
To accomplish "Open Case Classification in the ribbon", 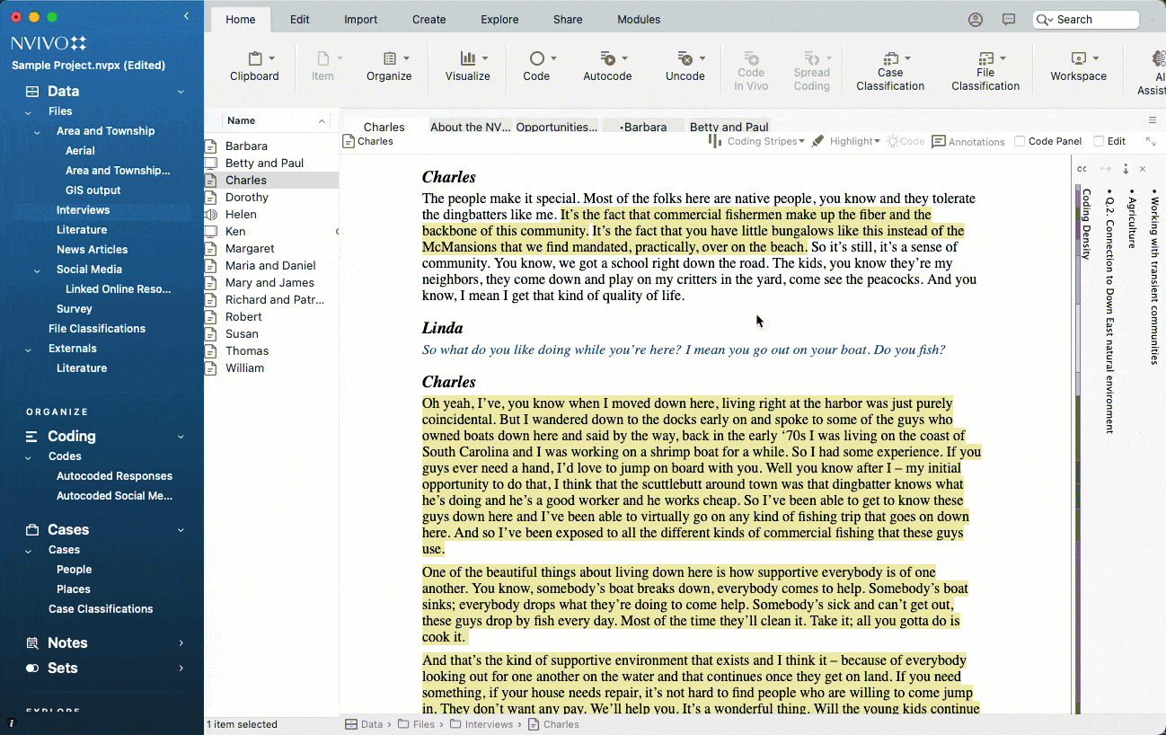I will point(890,71).
